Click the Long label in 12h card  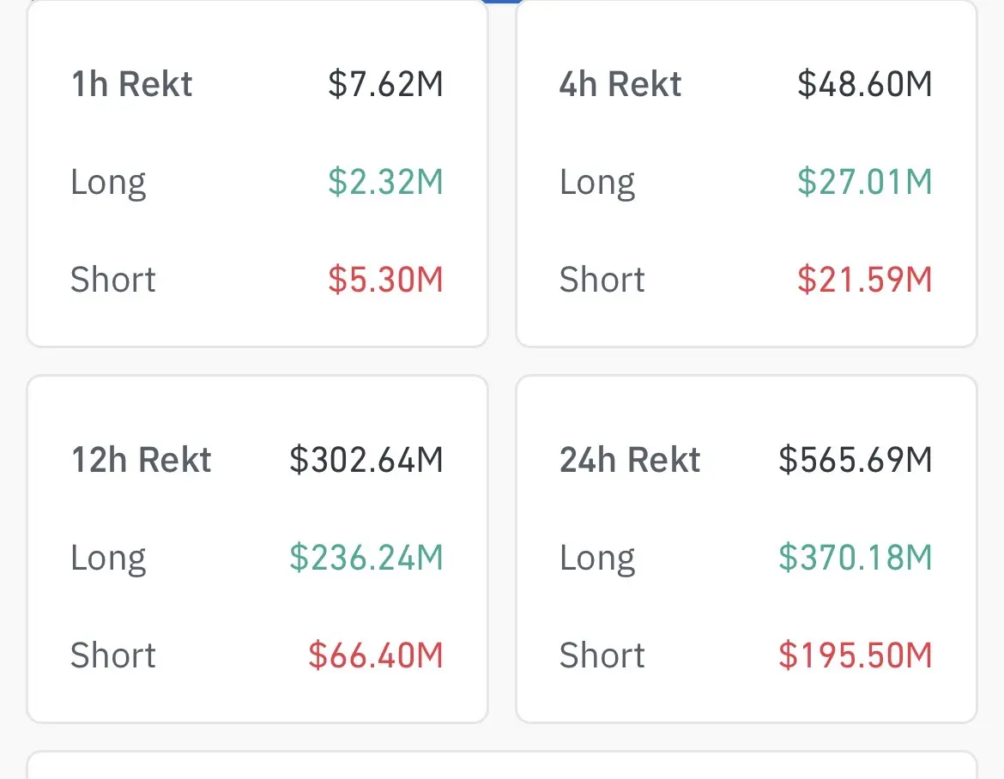108,558
